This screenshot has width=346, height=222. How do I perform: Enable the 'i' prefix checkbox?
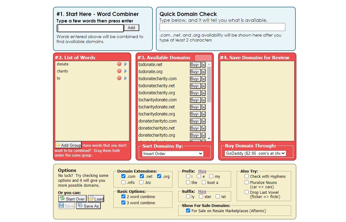[x=188, y=176]
